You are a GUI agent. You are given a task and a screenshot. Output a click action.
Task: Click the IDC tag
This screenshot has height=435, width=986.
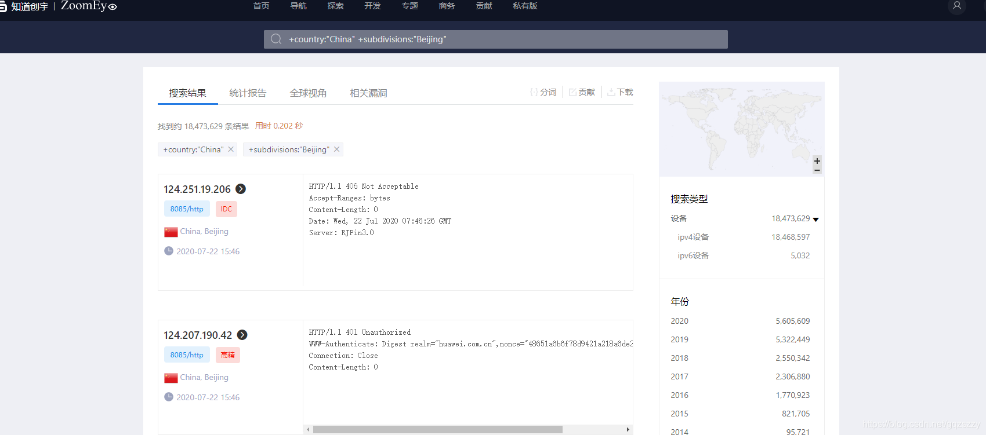226,209
